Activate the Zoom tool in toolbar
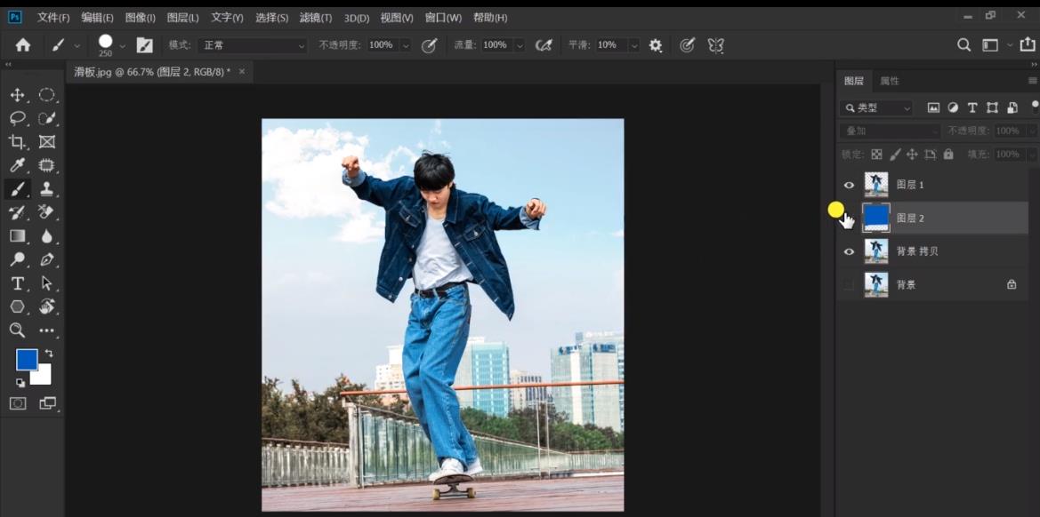 [x=17, y=330]
